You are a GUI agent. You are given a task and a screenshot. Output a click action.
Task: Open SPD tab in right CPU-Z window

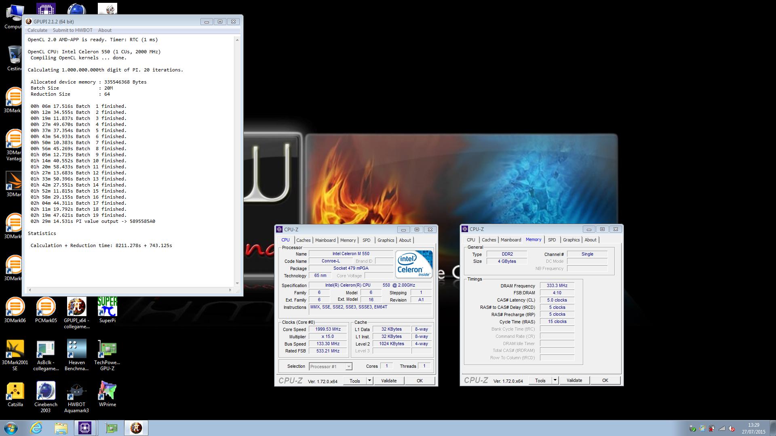552,240
